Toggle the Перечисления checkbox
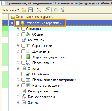 [23, 63]
